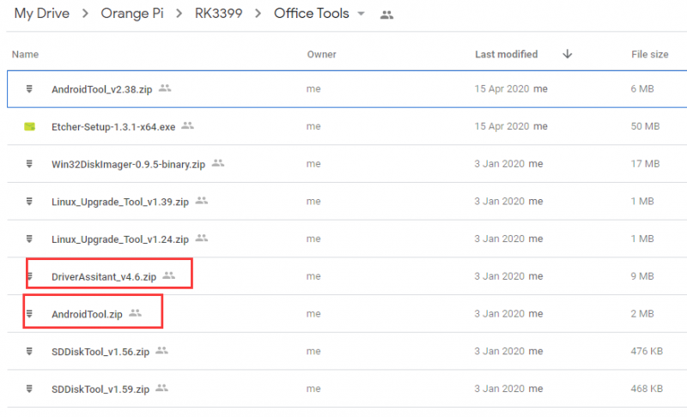Sort by File size column header

[x=650, y=54]
